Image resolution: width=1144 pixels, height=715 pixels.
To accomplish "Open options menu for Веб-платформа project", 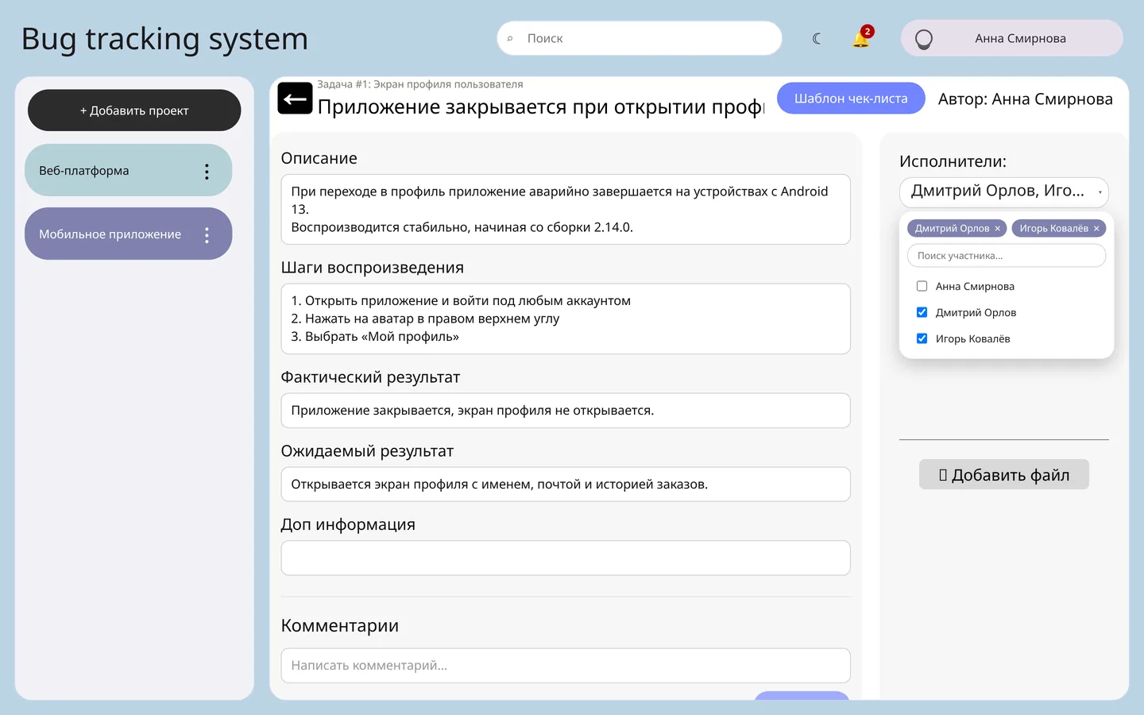I will (207, 171).
